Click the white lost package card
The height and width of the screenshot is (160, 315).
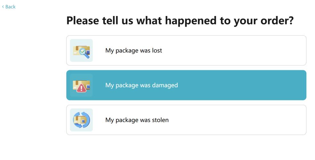click(186, 51)
